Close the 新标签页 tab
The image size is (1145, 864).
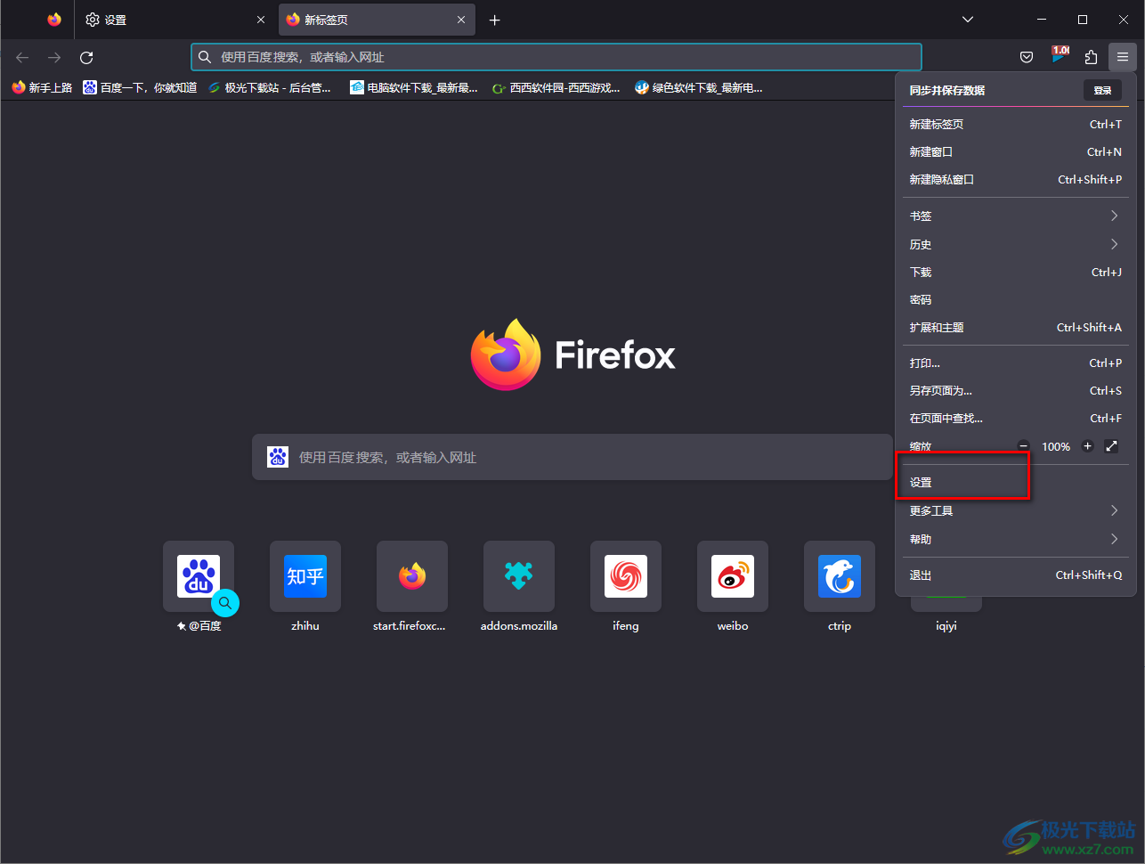[461, 20]
